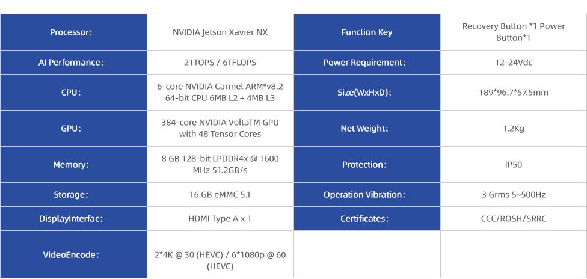Click the CPU label cell
Screen dimensions: 587x279
(x=73, y=92)
